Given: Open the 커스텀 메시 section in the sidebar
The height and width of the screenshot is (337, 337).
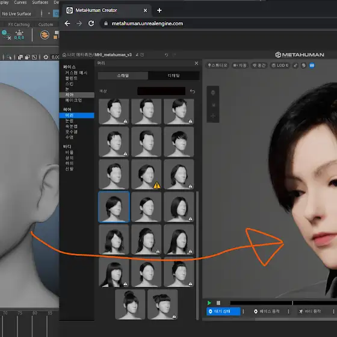Looking at the screenshot, I should [76, 73].
